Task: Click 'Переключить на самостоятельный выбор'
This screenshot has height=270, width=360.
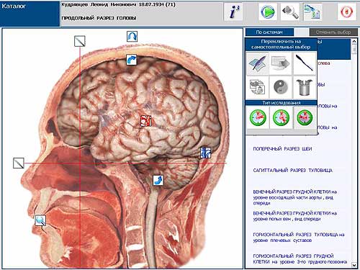Action: point(281,44)
